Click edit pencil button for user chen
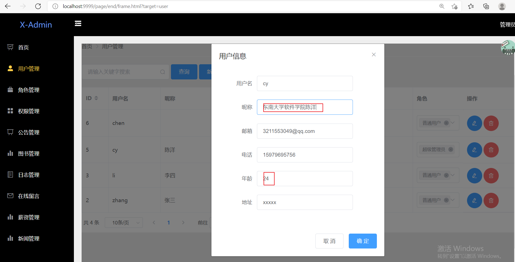 pyautogui.click(x=474, y=123)
